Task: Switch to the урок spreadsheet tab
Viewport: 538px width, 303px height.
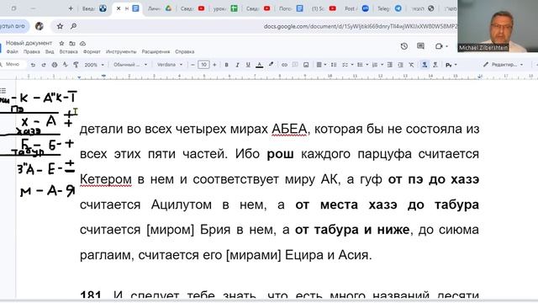Action: pos(225,8)
